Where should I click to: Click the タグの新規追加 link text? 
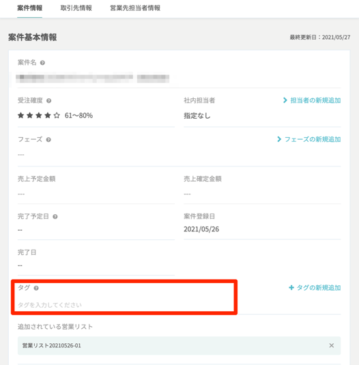coord(319,288)
